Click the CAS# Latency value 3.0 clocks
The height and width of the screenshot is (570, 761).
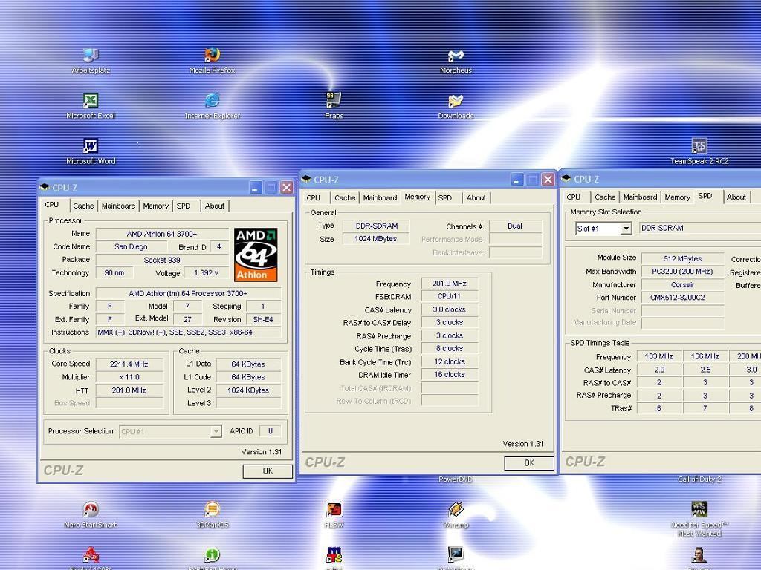coord(450,309)
